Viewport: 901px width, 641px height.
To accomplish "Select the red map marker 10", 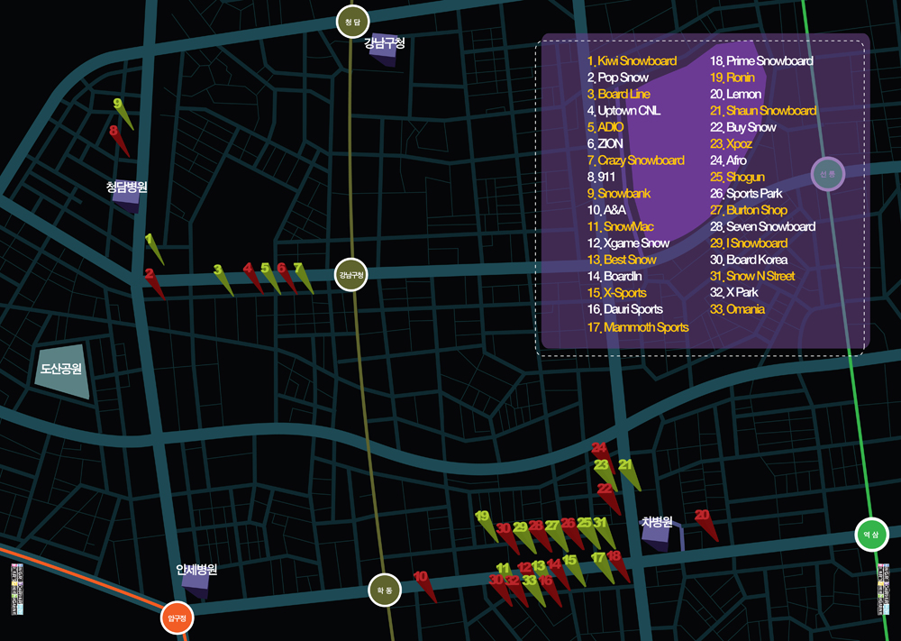I will (425, 587).
